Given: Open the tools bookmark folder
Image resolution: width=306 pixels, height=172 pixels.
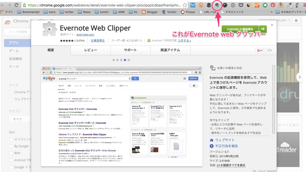Looking at the screenshot, I should tap(50, 12).
